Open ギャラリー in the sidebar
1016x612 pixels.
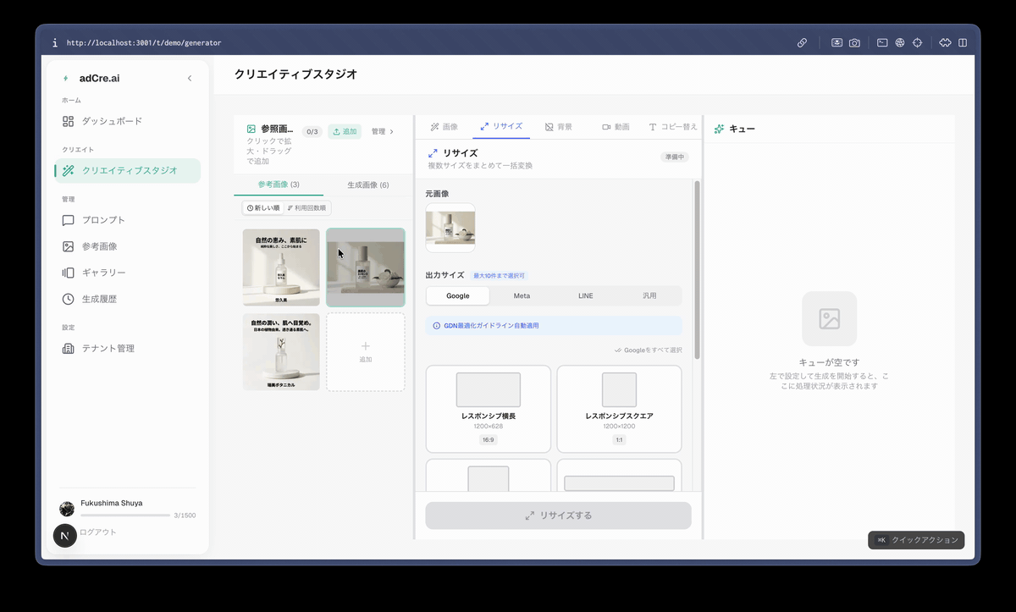pyautogui.click(x=103, y=273)
